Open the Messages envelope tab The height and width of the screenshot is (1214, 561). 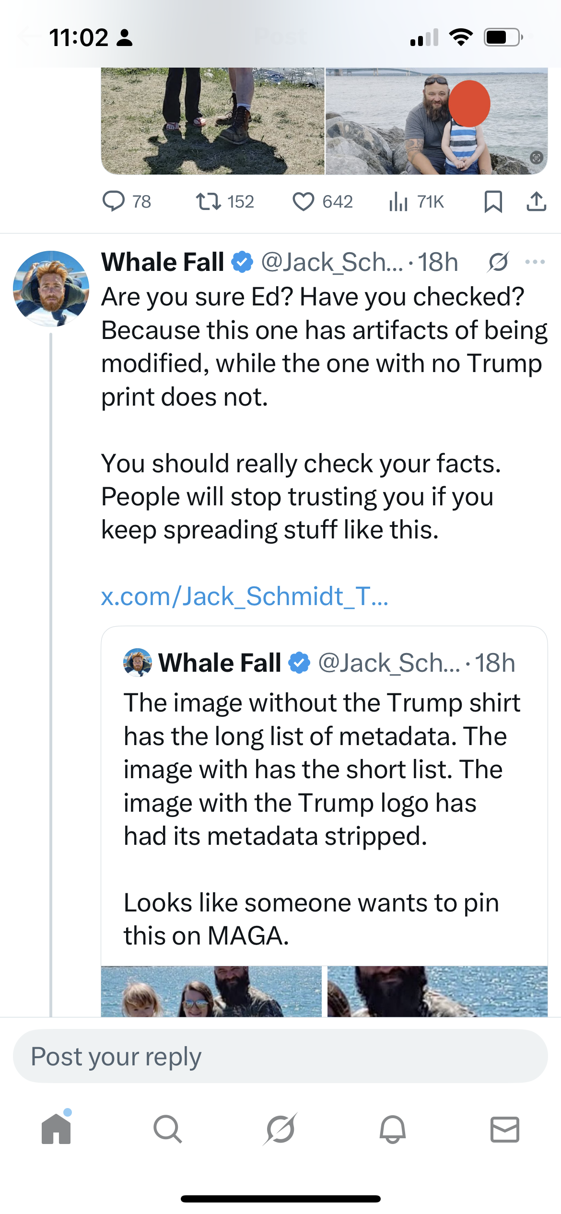[x=505, y=1129]
